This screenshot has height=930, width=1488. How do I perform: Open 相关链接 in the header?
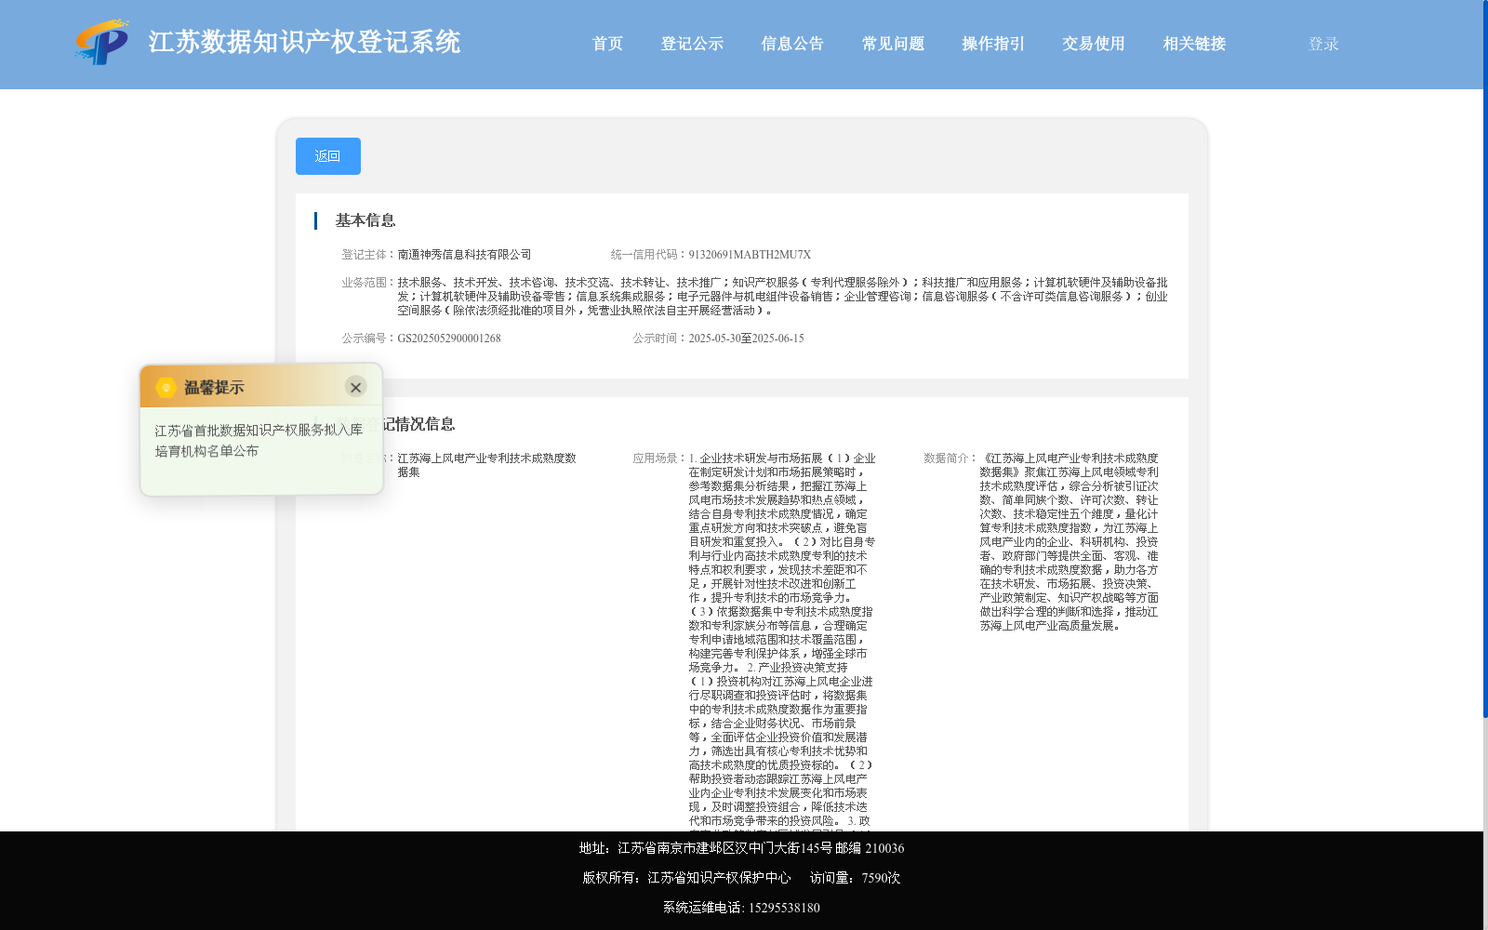tap(1194, 44)
